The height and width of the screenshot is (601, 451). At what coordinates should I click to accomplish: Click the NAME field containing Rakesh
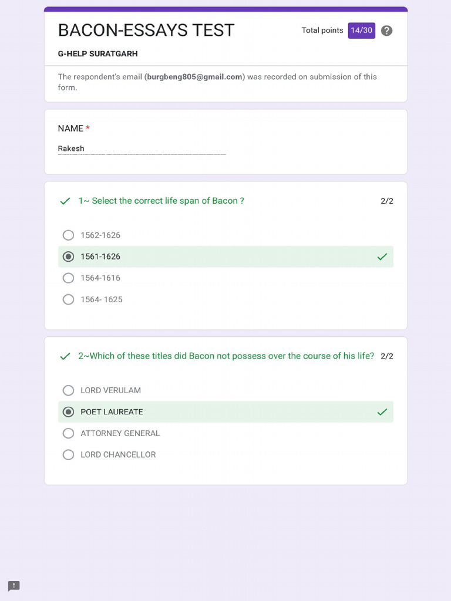click(x=142, y=148)
